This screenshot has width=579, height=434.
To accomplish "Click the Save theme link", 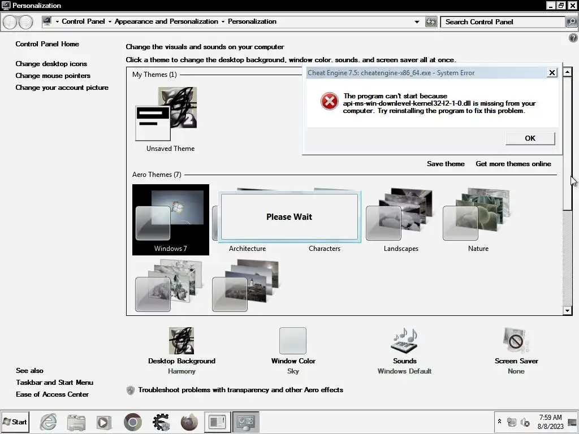I will [446, 164].
